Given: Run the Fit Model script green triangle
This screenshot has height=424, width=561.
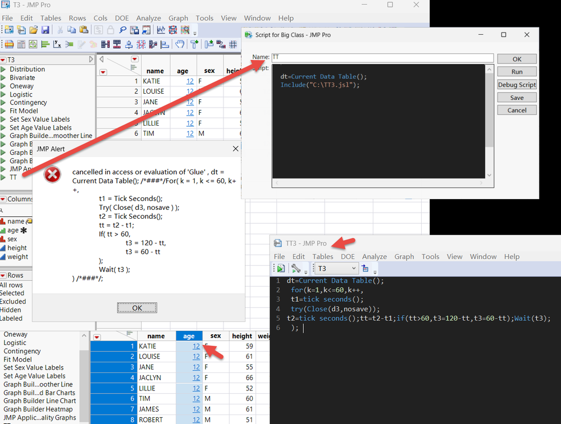Looking at the screenshot, I should click(x=3, y=110).
